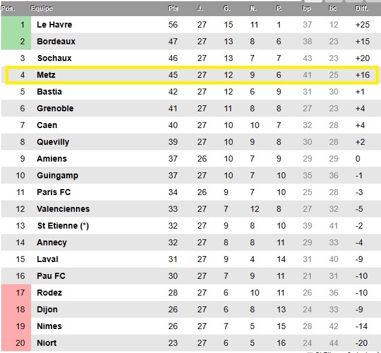The width and height of the screenshot is (381, 353).
Task: Select the Pos. column header
Action: (x=8, y=8)
